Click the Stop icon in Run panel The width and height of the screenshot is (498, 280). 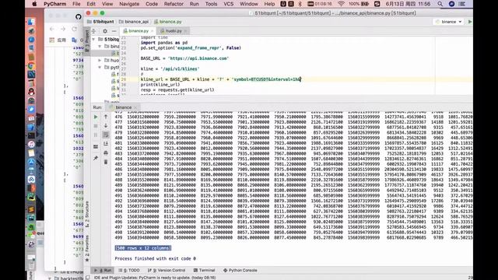point(96,126)
